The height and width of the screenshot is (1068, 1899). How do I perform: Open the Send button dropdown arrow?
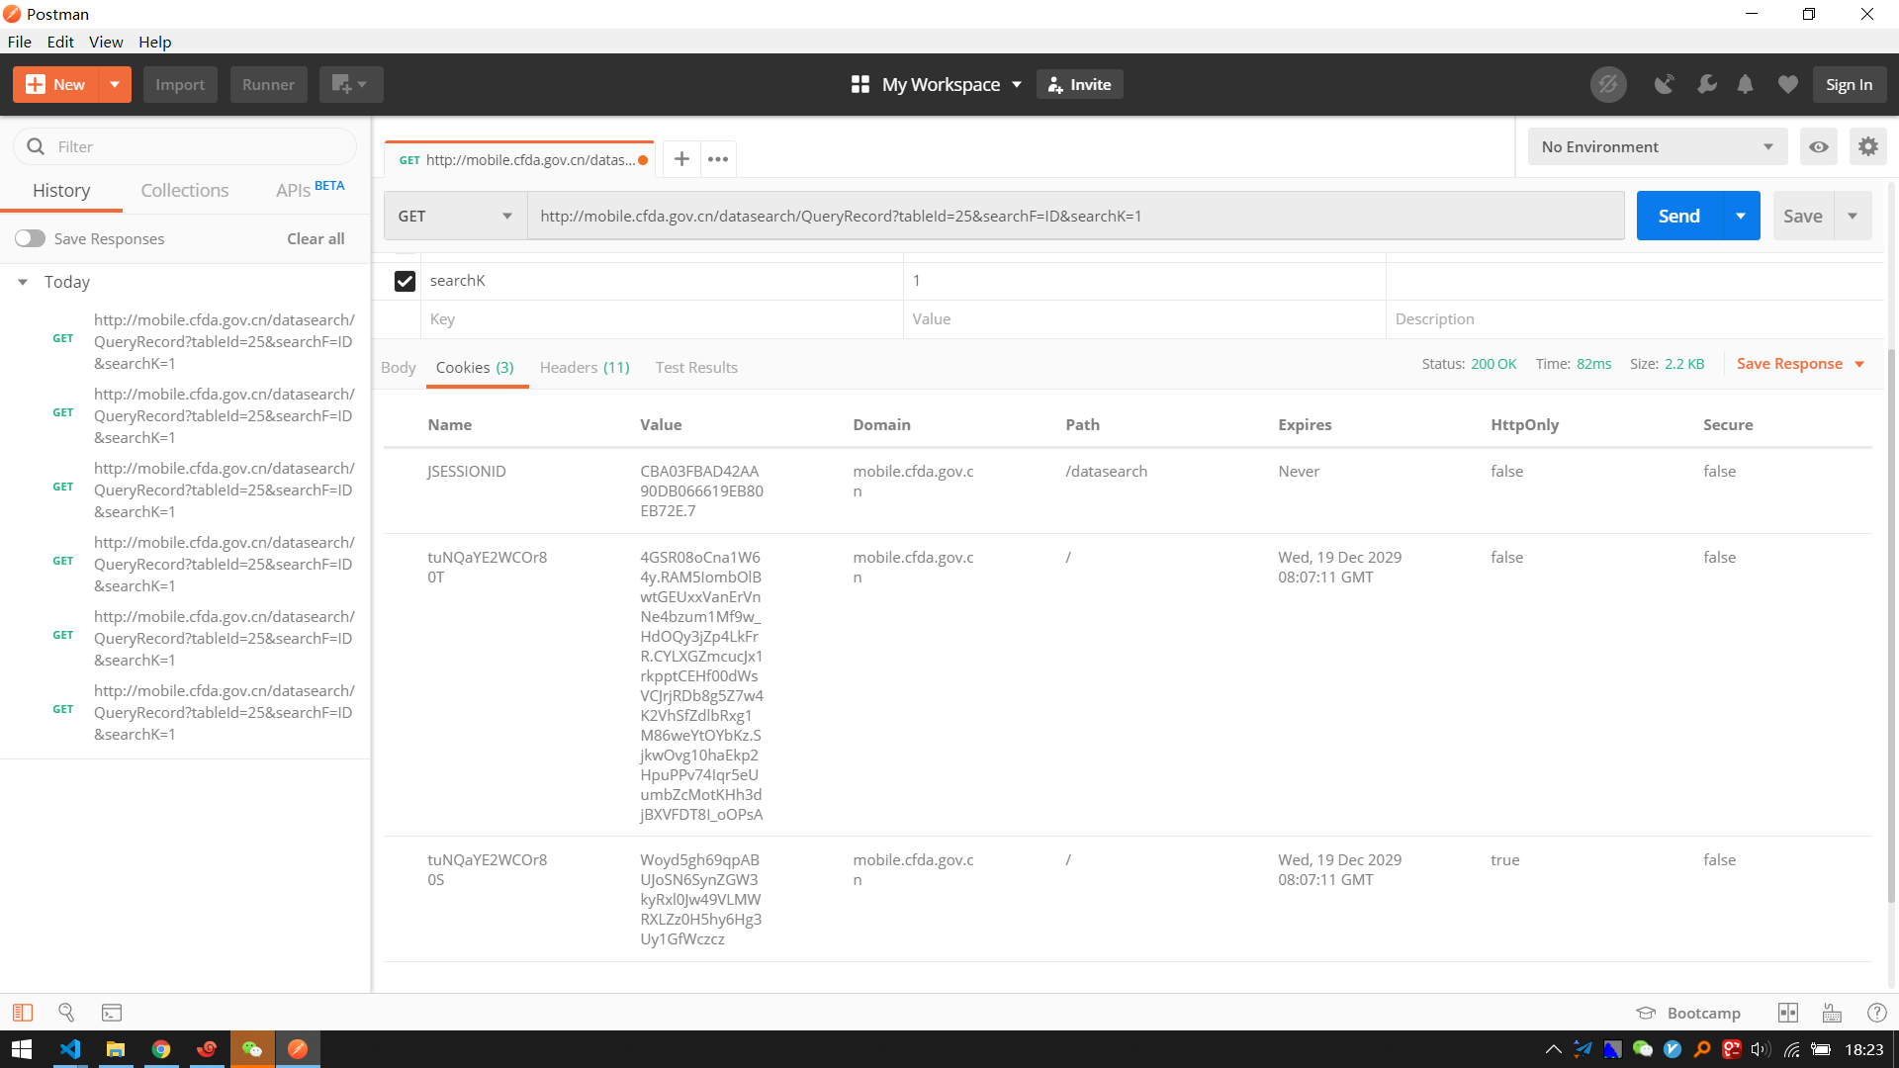coord(1741,217)
